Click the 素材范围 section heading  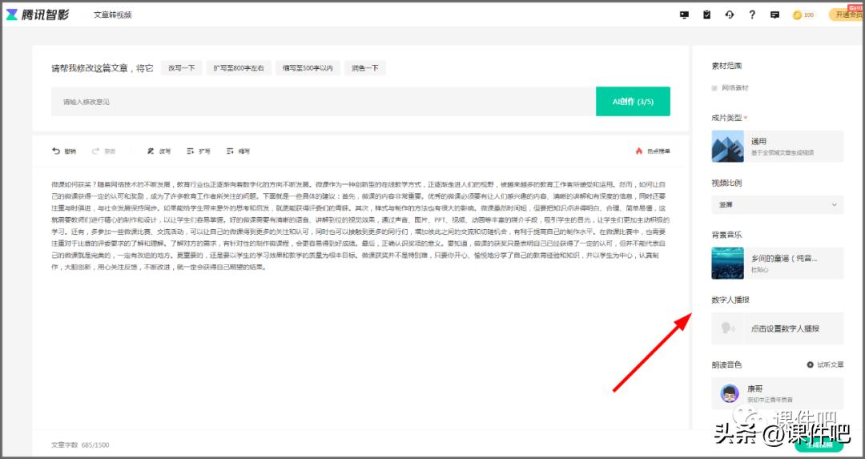pyautogui.click(x=726, y=66)
